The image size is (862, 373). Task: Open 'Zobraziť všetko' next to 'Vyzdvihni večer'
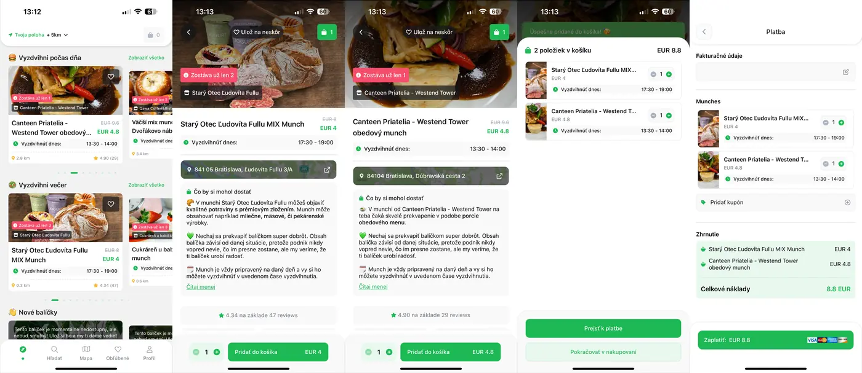pyautogui.click(x=147, y=185)
